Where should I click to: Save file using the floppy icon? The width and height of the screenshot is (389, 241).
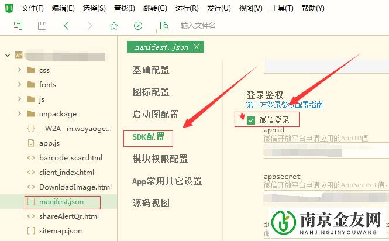[42, 26]
